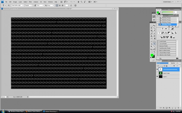Add a Levels adjustment
This screenshot has width=182, height=113.
pos(166,29)
